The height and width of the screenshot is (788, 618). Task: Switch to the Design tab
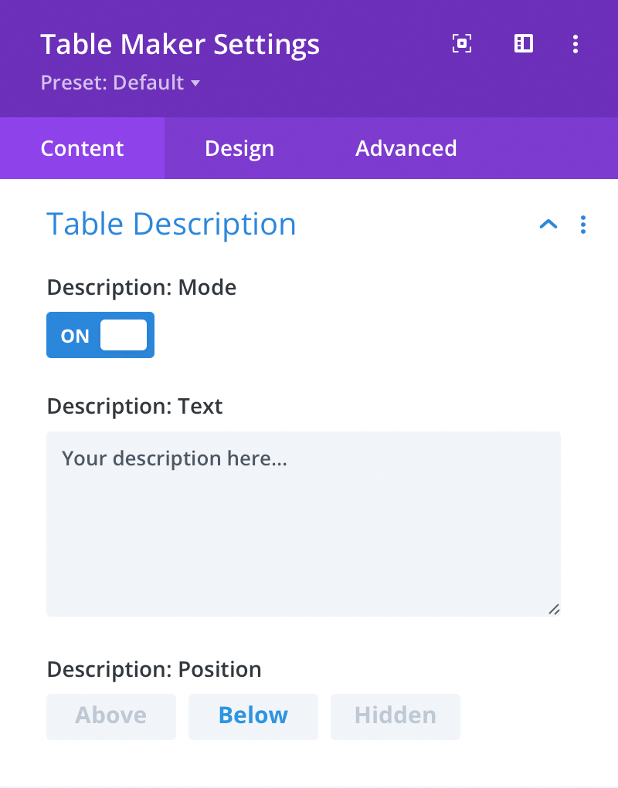tap(239, 148)
